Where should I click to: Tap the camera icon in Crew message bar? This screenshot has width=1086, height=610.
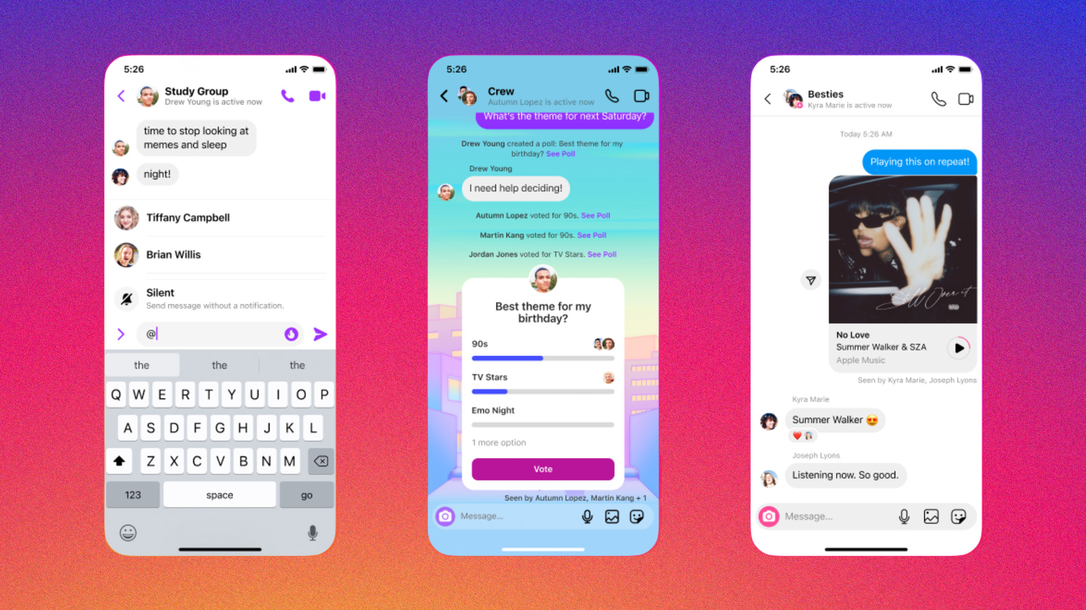point(447,516)
